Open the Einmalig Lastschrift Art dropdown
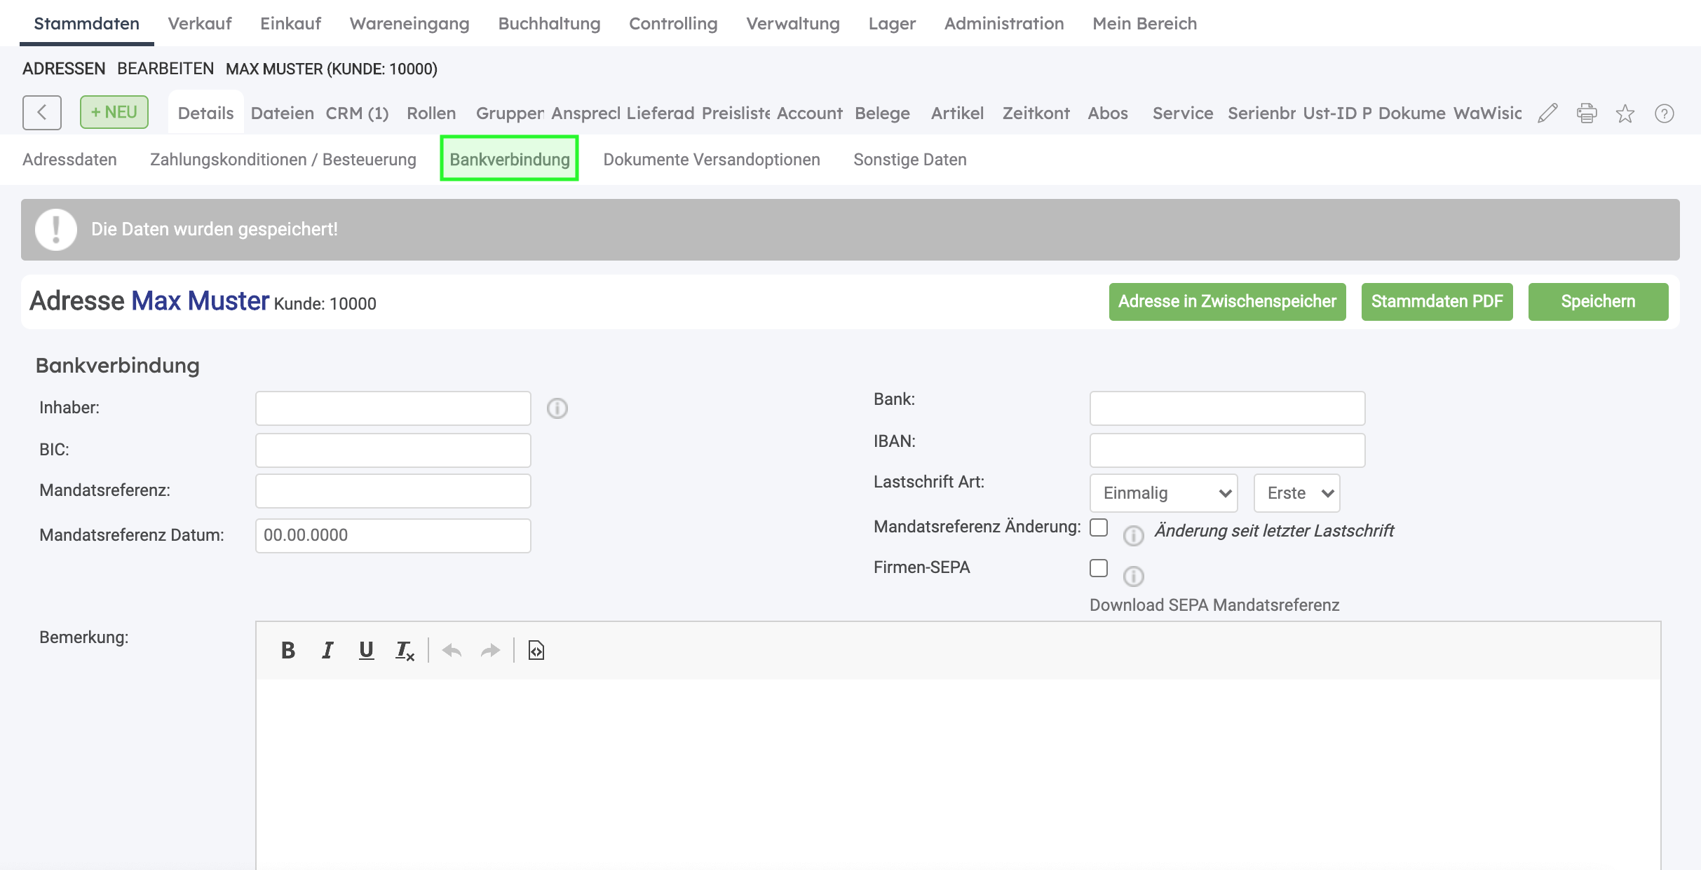The width and height of the screenshot is (1701, 870). [x=1163, y=493]
